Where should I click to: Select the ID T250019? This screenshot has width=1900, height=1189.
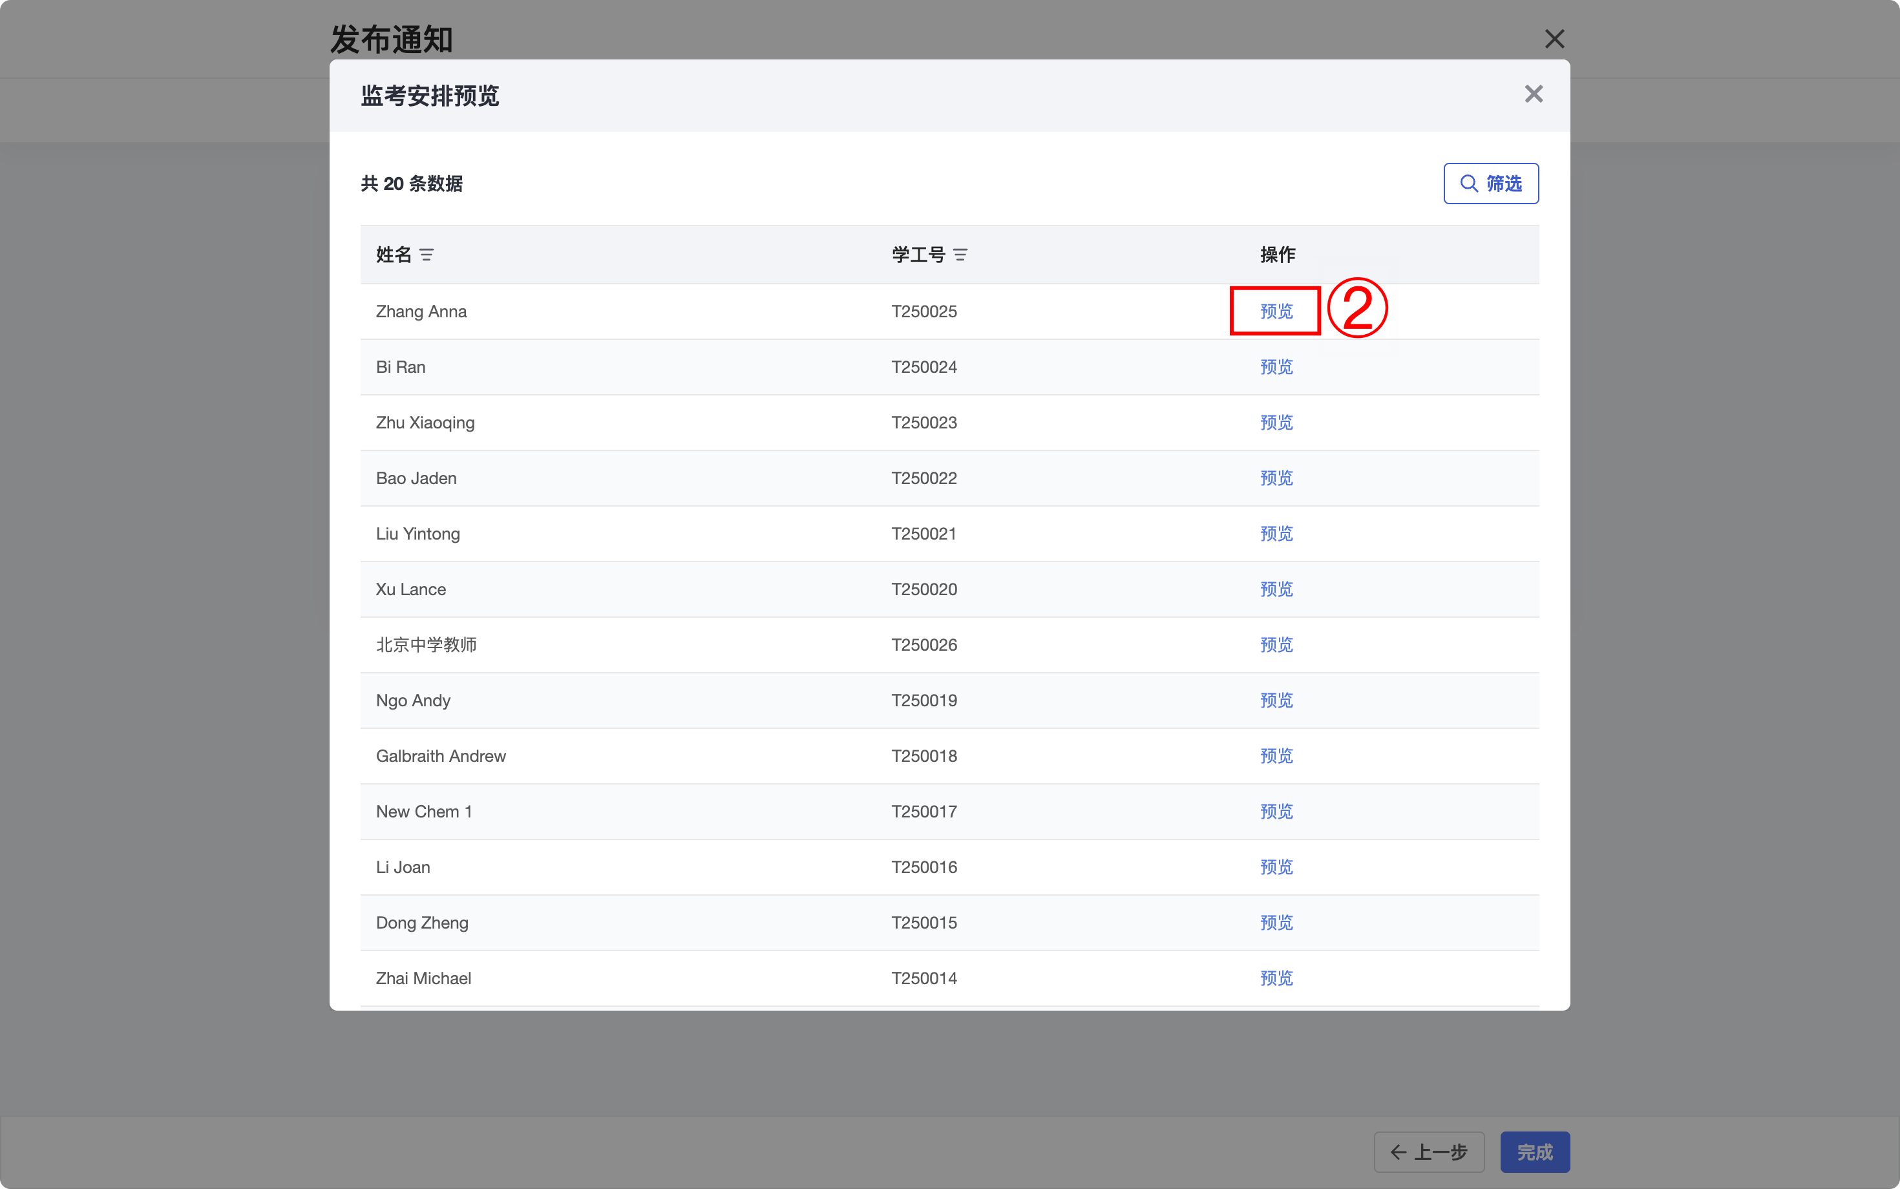point(924,700)
